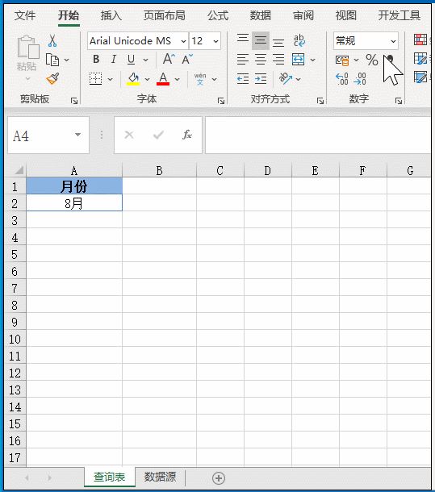Image resolution: width=435 pixels, height=492 pixels.
Task: Click the phonetic guide wén icon
Action: pyautogui.click(x=200, y=79)
